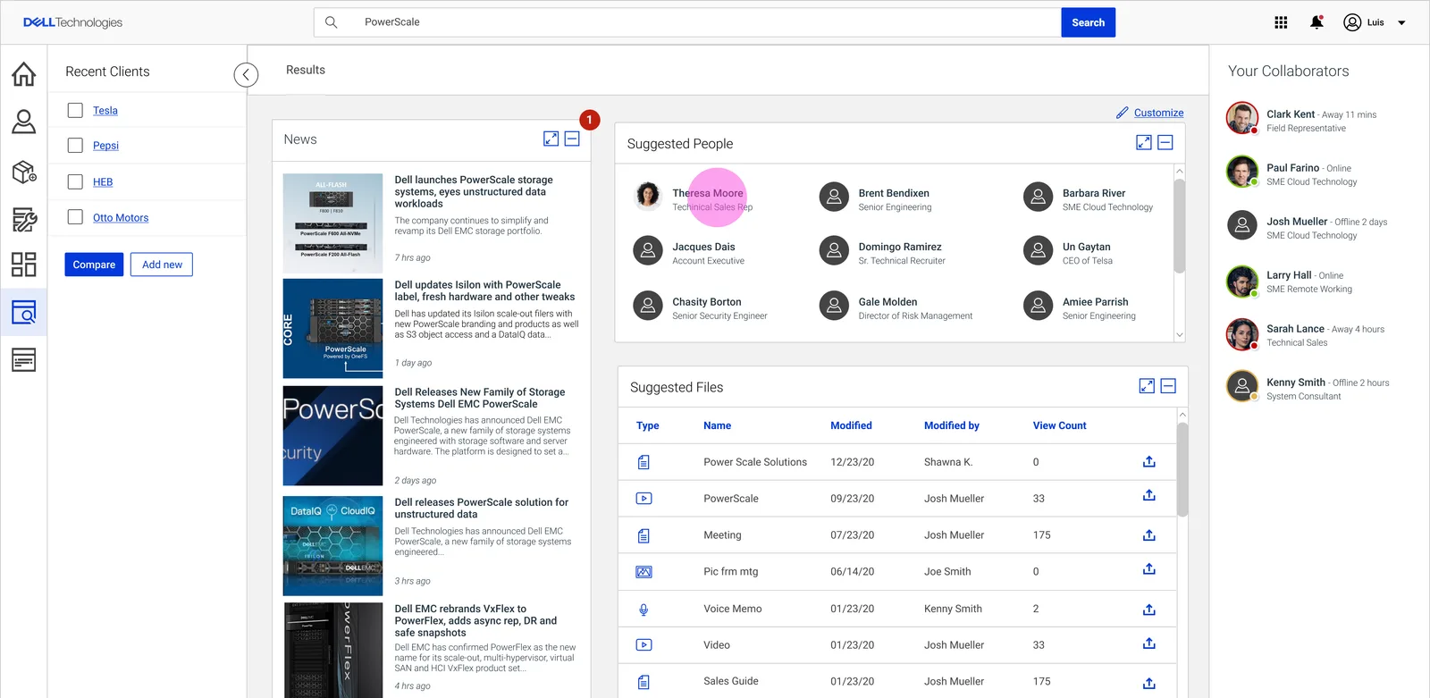Click the PowerScale search input field
The height and width of the screenshot is (698, 1430).
(x=687, y=22)
